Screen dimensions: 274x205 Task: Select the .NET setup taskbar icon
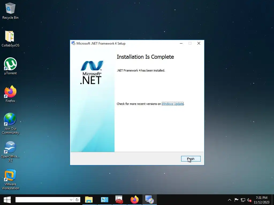click(x=150, y=200)
